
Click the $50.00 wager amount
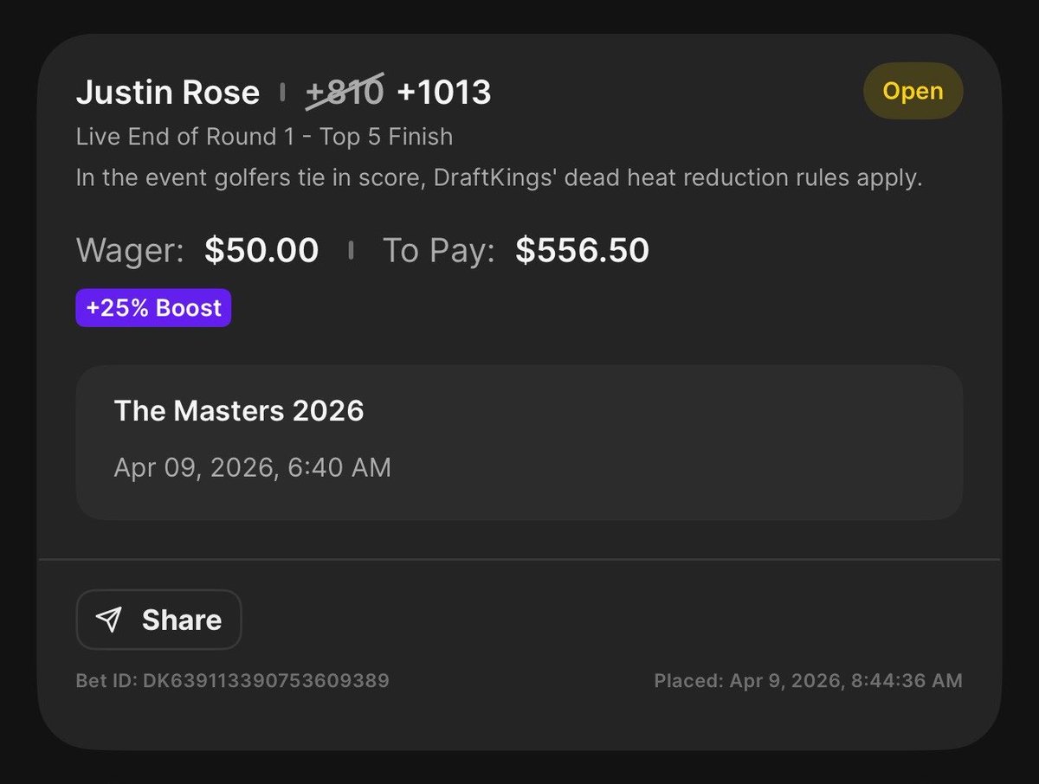(261, 251)
